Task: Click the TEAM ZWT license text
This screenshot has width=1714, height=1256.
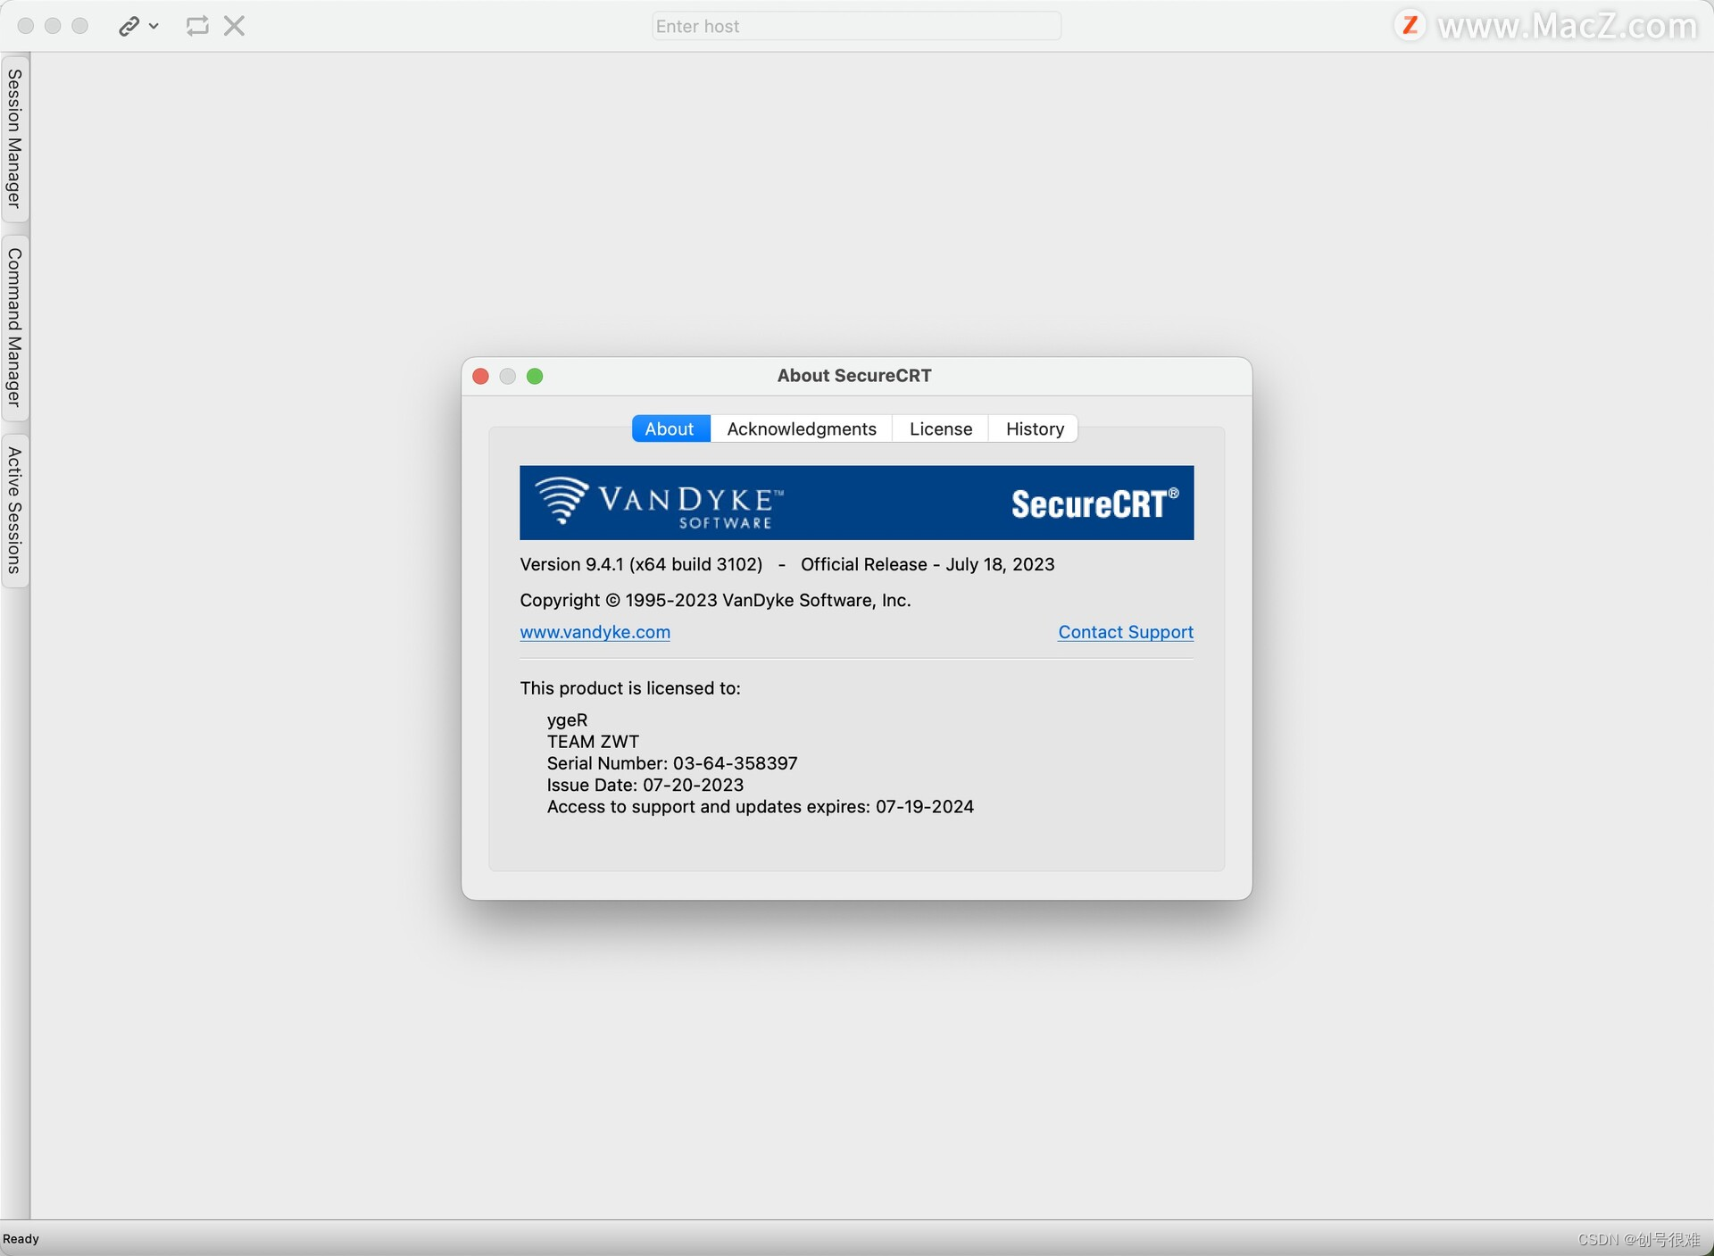Action: click(593, 742)
